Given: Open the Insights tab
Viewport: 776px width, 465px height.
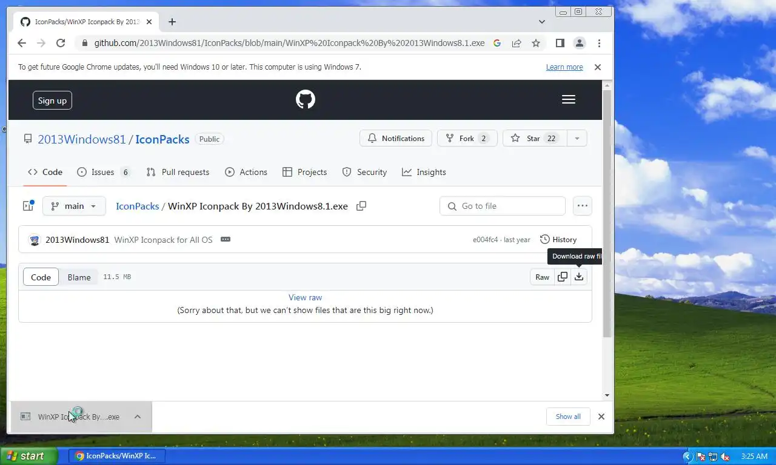Looking at the screenshot, I should 424,172.
